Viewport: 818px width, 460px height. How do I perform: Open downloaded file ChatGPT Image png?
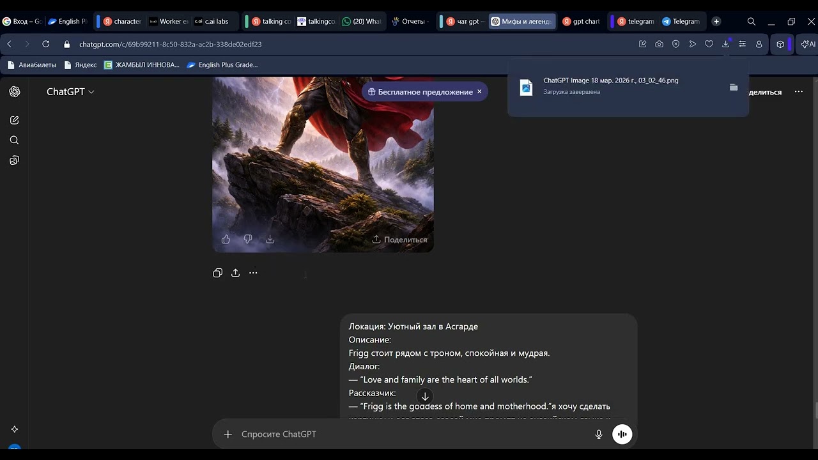click(611, 80)
